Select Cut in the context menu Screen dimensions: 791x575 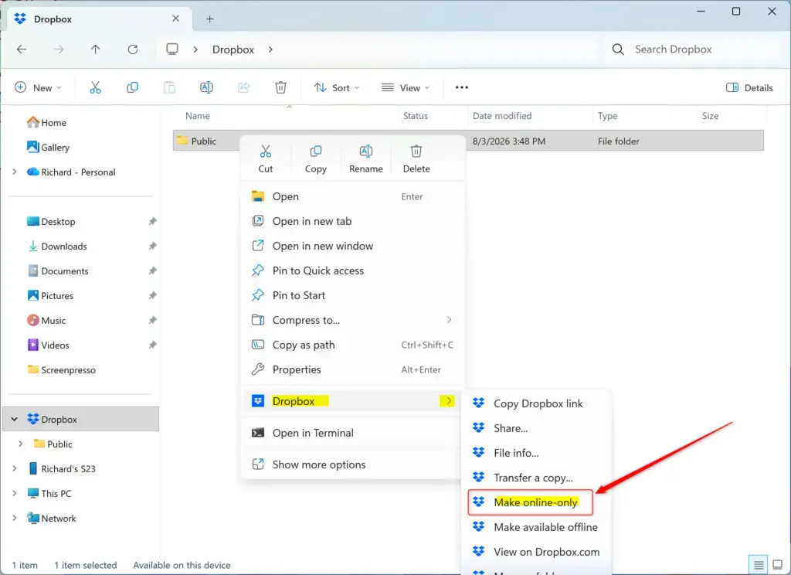tap(266, 159)
